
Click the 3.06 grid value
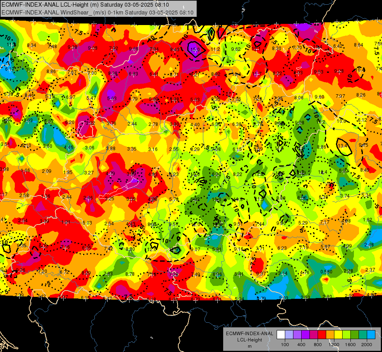pos(90,148)
